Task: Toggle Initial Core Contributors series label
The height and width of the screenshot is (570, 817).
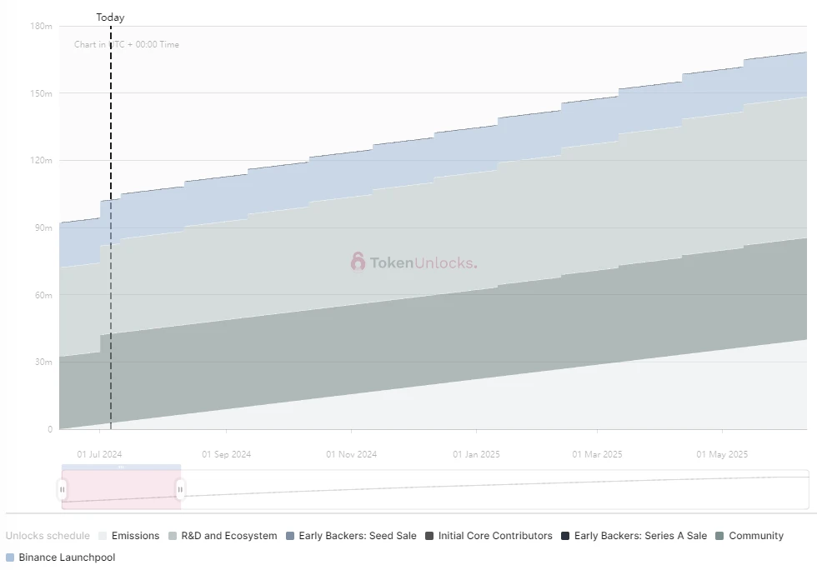Action: [495, 536]
